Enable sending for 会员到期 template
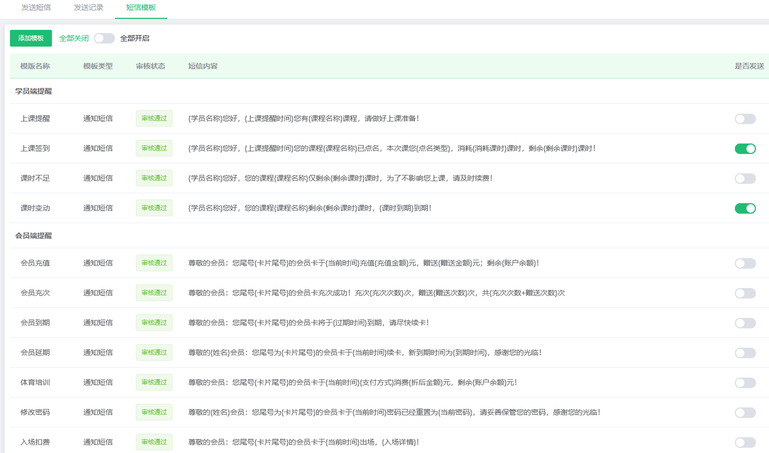The width and height of the screenshot is (769, 453). click(745, 323)
